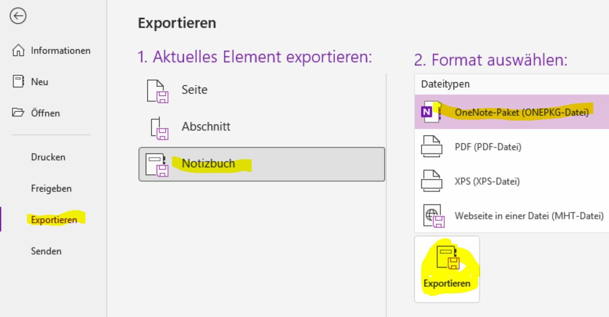
Task: Click the XPS printer file icon
Action: [431, 181]
